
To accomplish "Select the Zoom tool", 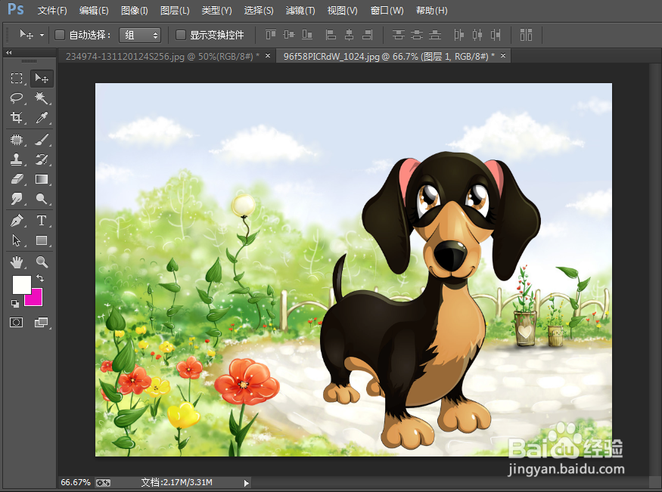I will click(42, 262).
